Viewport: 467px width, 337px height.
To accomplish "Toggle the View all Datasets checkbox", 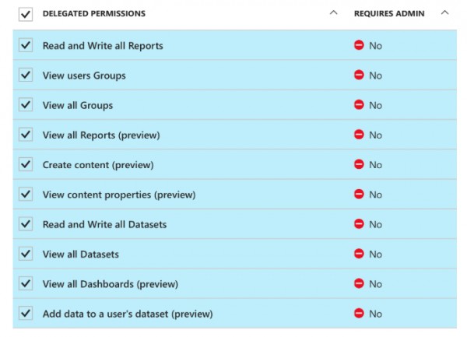I will coord(26,254).
